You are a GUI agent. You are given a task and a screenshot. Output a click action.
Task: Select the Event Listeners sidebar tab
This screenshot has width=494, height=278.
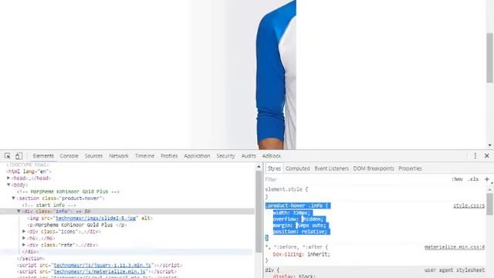332,168
